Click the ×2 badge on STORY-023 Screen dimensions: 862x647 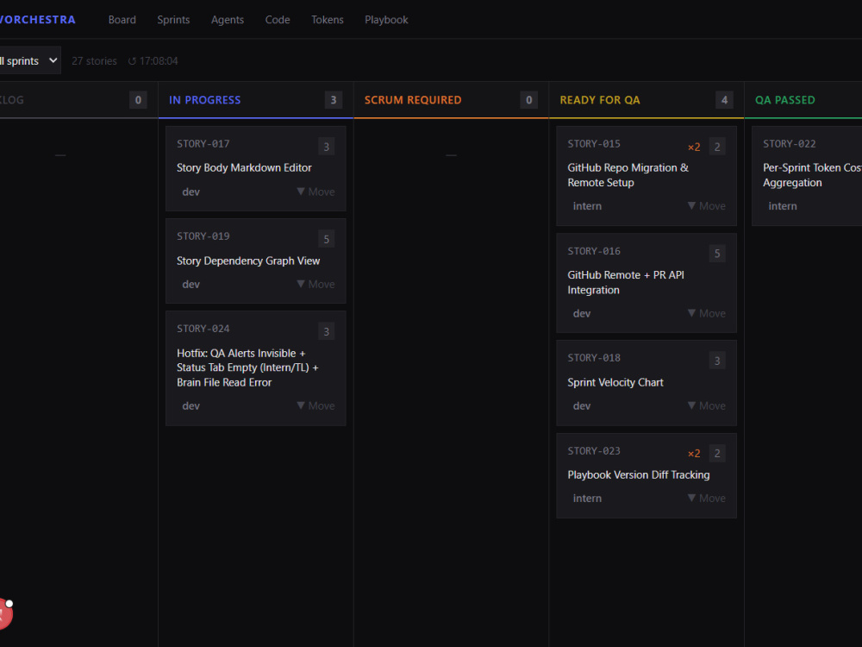click(694, 454)
